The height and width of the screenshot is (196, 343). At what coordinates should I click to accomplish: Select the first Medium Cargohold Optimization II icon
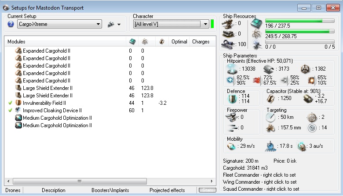tap(18, 118)
